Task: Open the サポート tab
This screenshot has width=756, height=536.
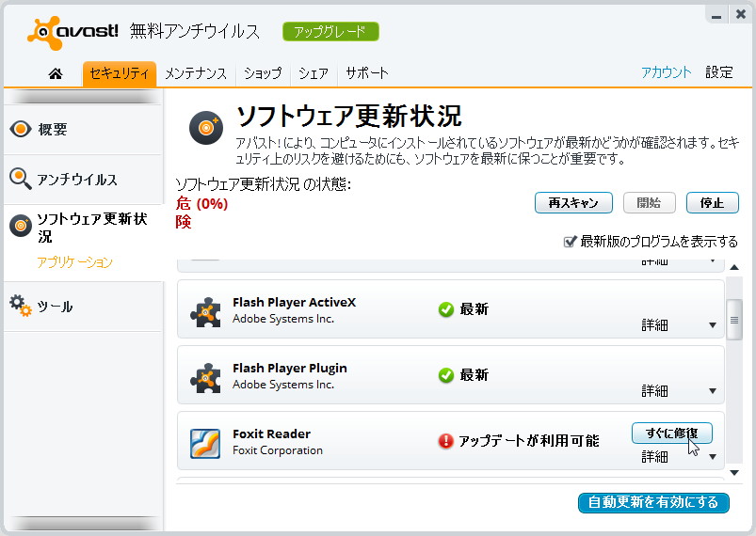Action: tap(367, 73)
